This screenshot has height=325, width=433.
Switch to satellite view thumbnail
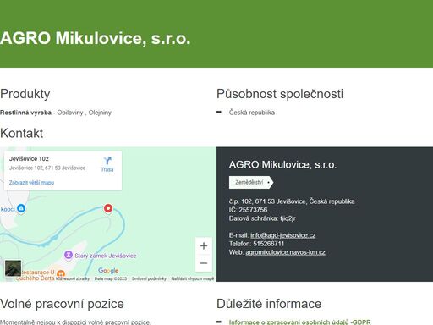13,268
